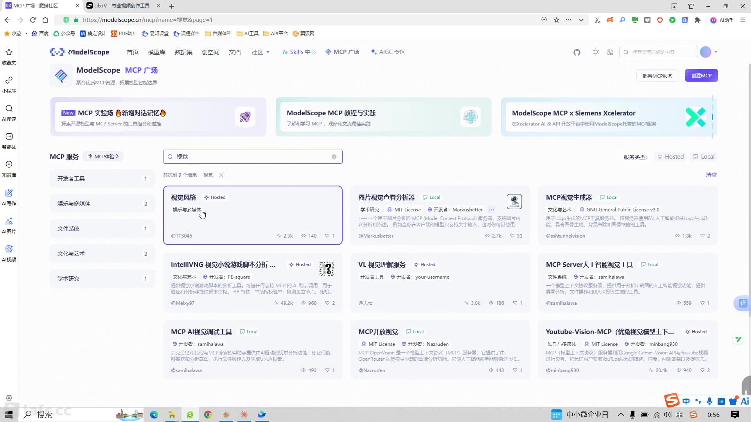
Task: Click the browser home button
Action: click(45, 20)
